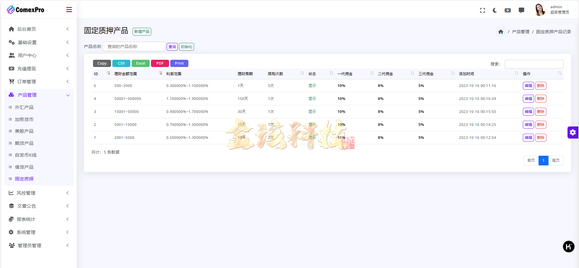Click 新增产品 button
579x268 pixels.
(x=142, y=32)
